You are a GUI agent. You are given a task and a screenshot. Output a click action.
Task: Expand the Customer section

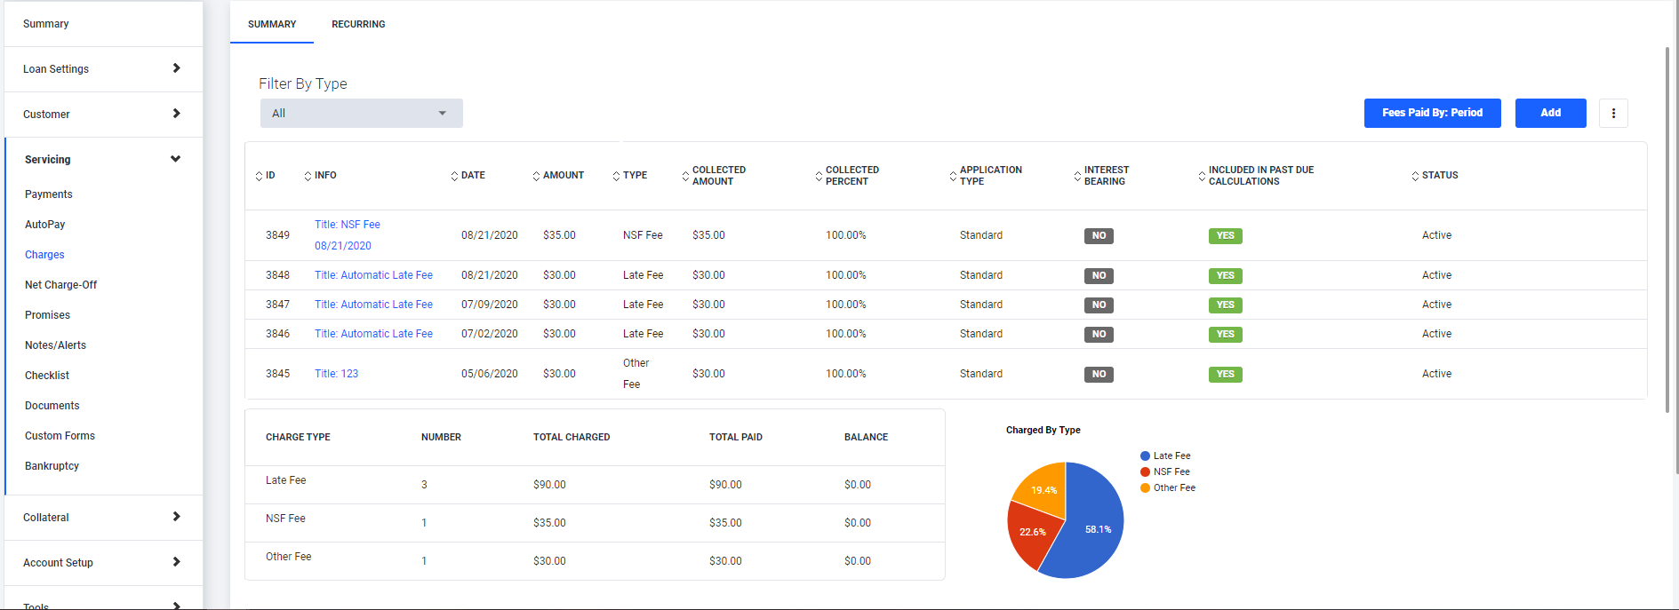[x=103, y=115]
